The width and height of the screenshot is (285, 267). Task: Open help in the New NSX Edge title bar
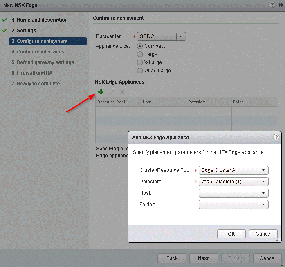[272, 5]
